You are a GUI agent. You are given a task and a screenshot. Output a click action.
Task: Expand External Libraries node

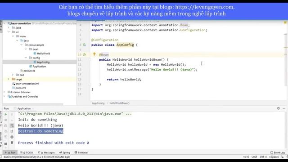(4, 92)
